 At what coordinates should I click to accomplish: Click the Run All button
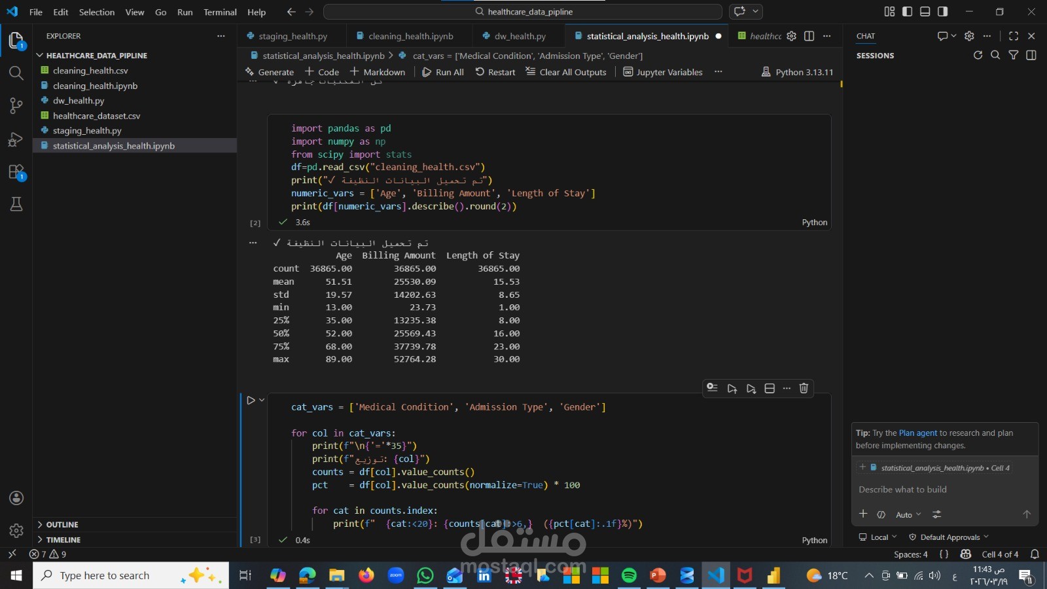(x=443, y=72)
